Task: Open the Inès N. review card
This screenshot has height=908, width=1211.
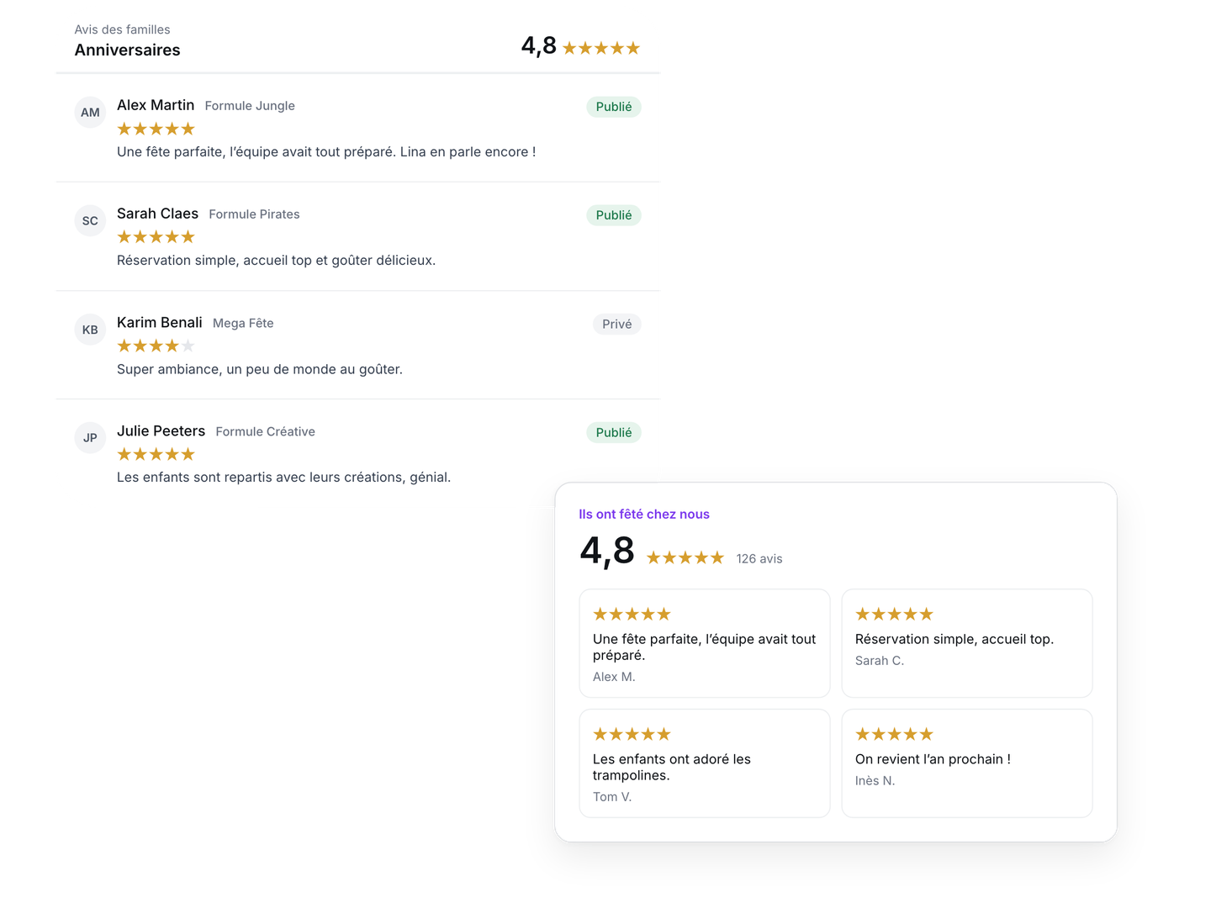Action: [x=967, y=763]
